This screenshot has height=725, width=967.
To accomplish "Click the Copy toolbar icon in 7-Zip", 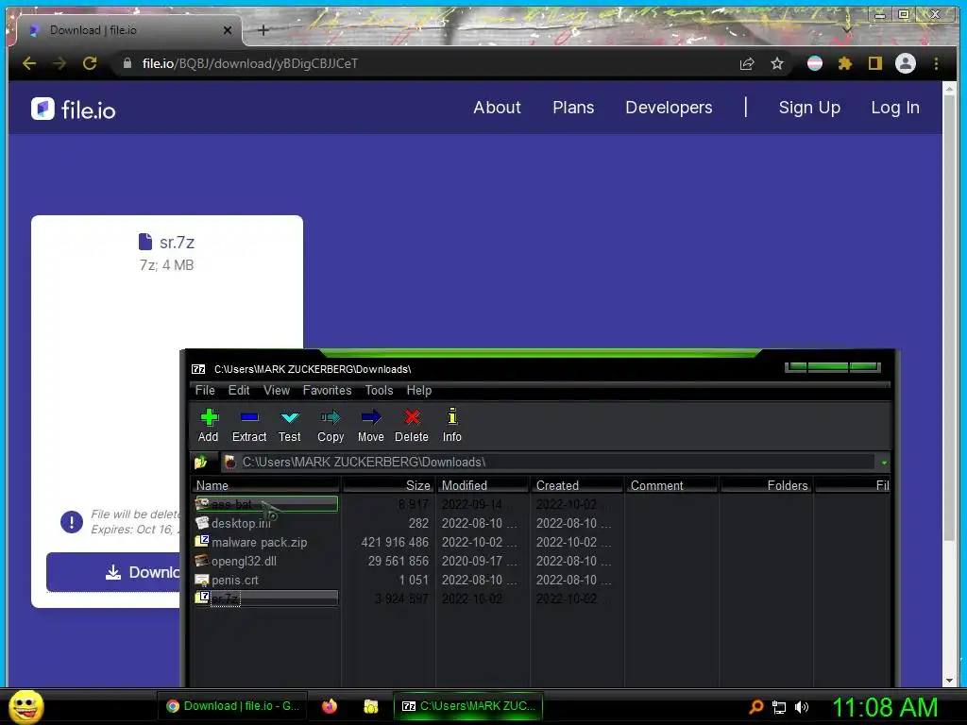I will (x=331, y=426).
